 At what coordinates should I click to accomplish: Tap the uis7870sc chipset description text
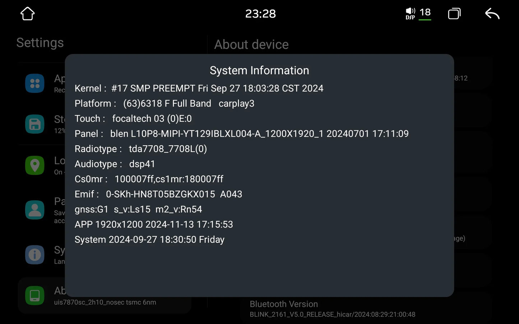click(x=105, y=302)
